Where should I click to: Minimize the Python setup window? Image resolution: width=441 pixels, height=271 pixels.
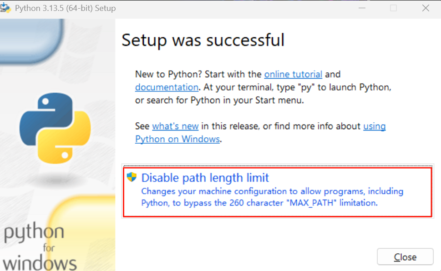coord(362,8)
